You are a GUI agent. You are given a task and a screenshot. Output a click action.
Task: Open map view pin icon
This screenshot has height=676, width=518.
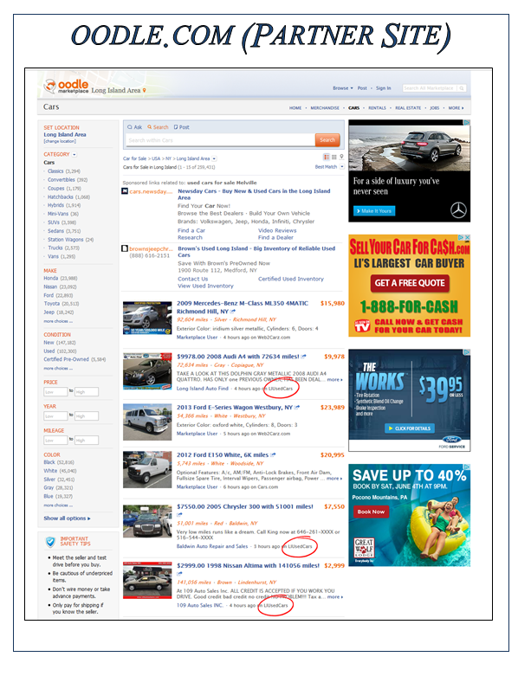click(341, 157)
